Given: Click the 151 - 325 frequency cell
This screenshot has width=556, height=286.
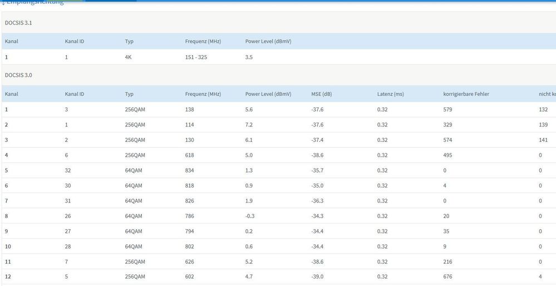Looking at the screenshot, I should pos(196,57).
